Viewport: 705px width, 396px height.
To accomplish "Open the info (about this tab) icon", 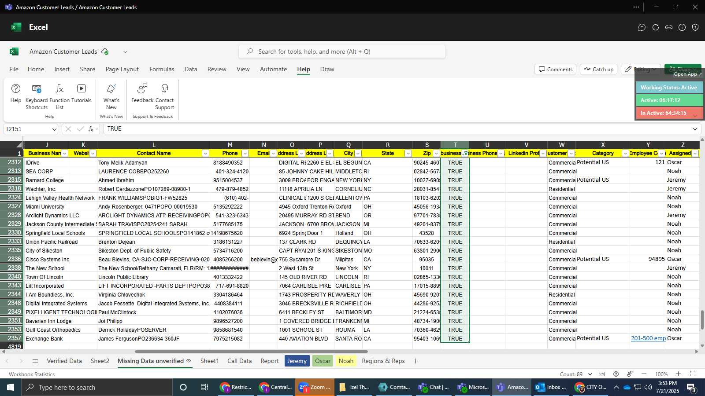I will click(682, 27).
